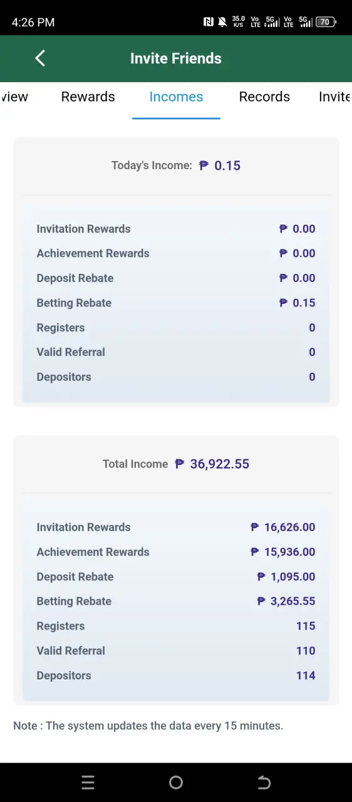Switch to the Rewards tab

(88, 96)
